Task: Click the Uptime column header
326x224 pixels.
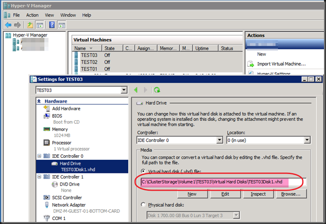Action: [206, 49]
